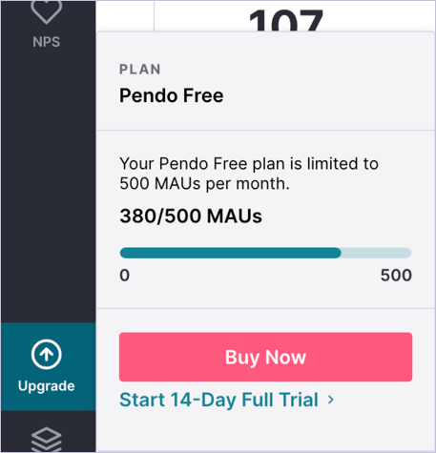Click the filled part of MAU progress bar
Screen dimensions: 436x453
pyautogui.click(x=230, y=253)
